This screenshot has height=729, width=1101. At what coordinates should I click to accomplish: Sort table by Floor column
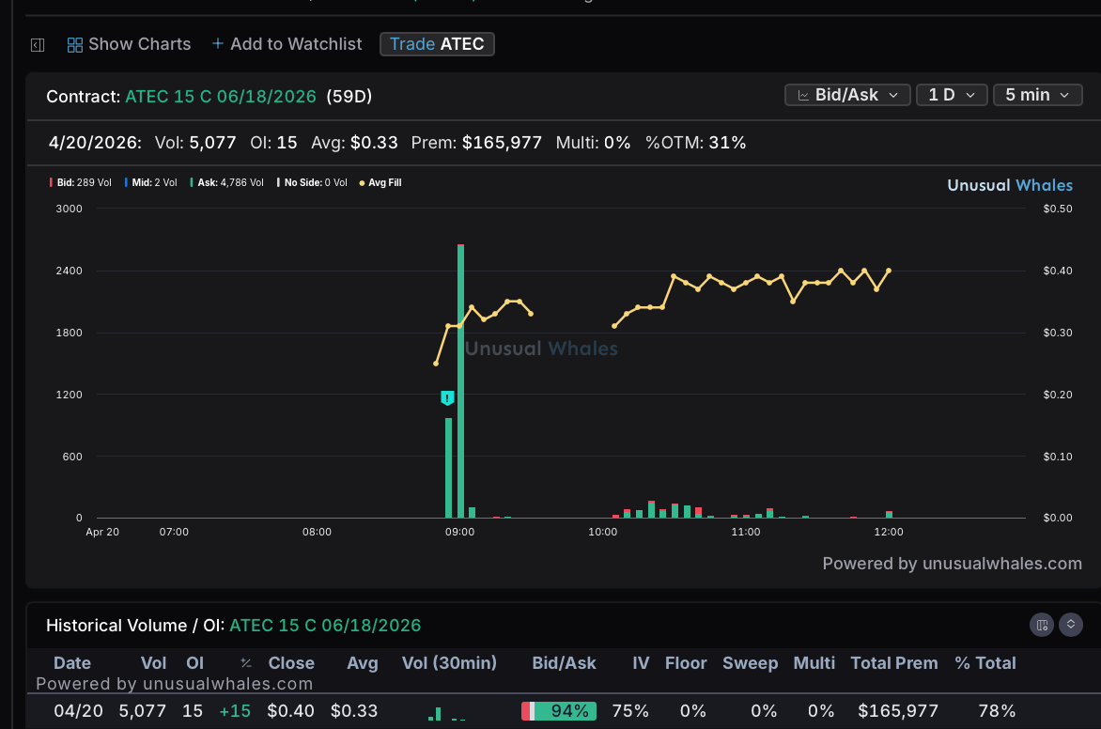tap(686, 663)
